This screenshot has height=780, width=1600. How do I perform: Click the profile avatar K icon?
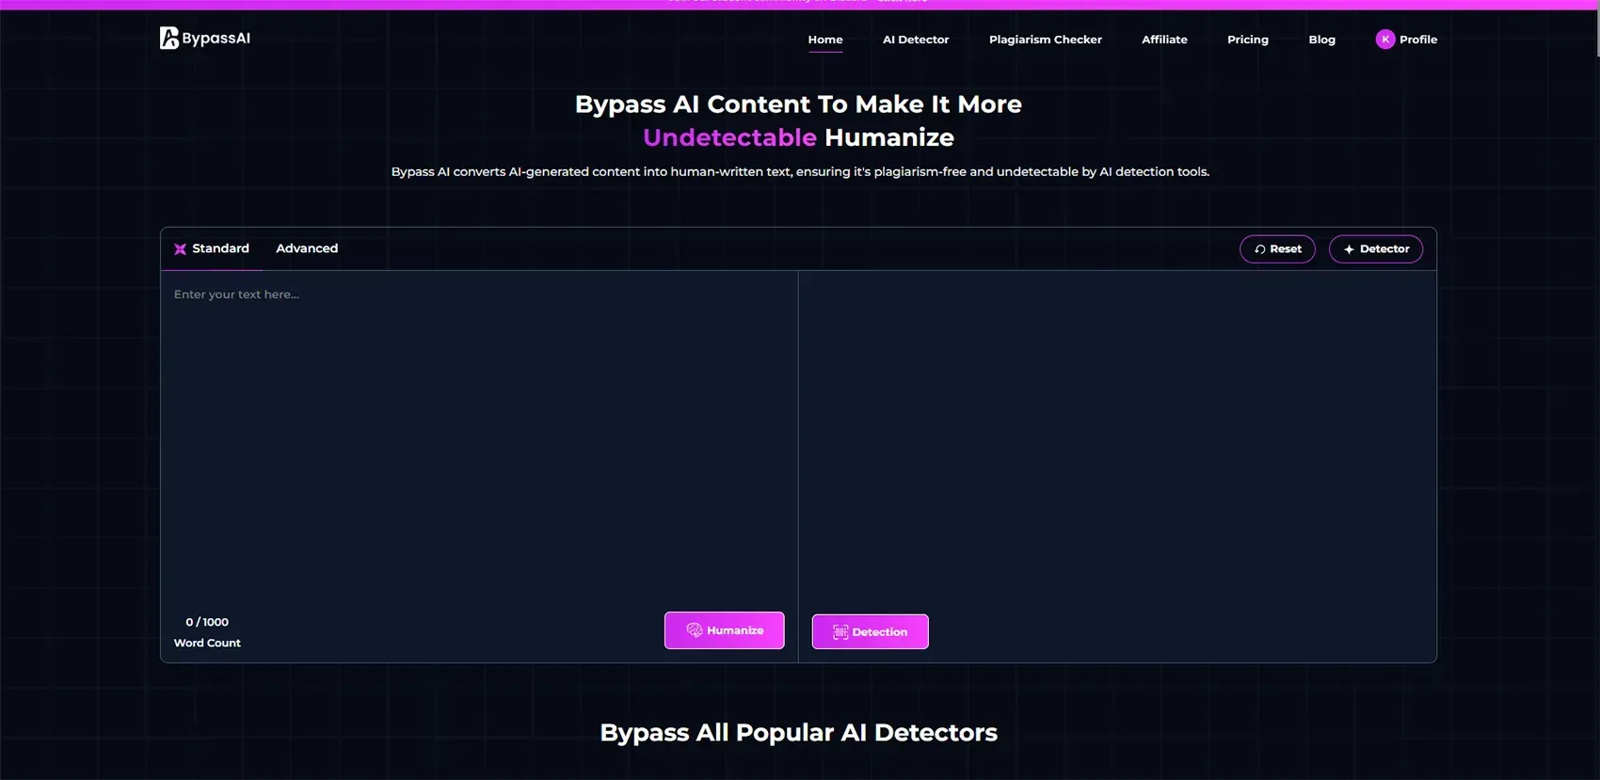(1384, 40)
